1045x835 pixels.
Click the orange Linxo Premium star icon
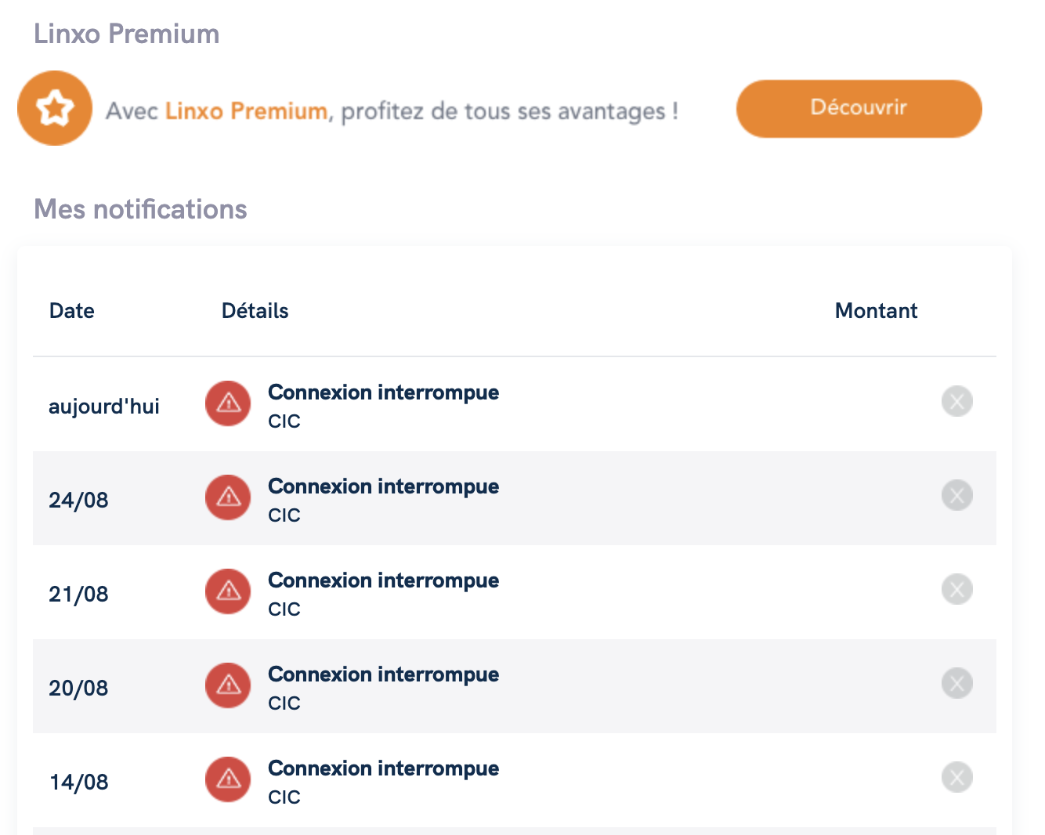tap(55, 108)
